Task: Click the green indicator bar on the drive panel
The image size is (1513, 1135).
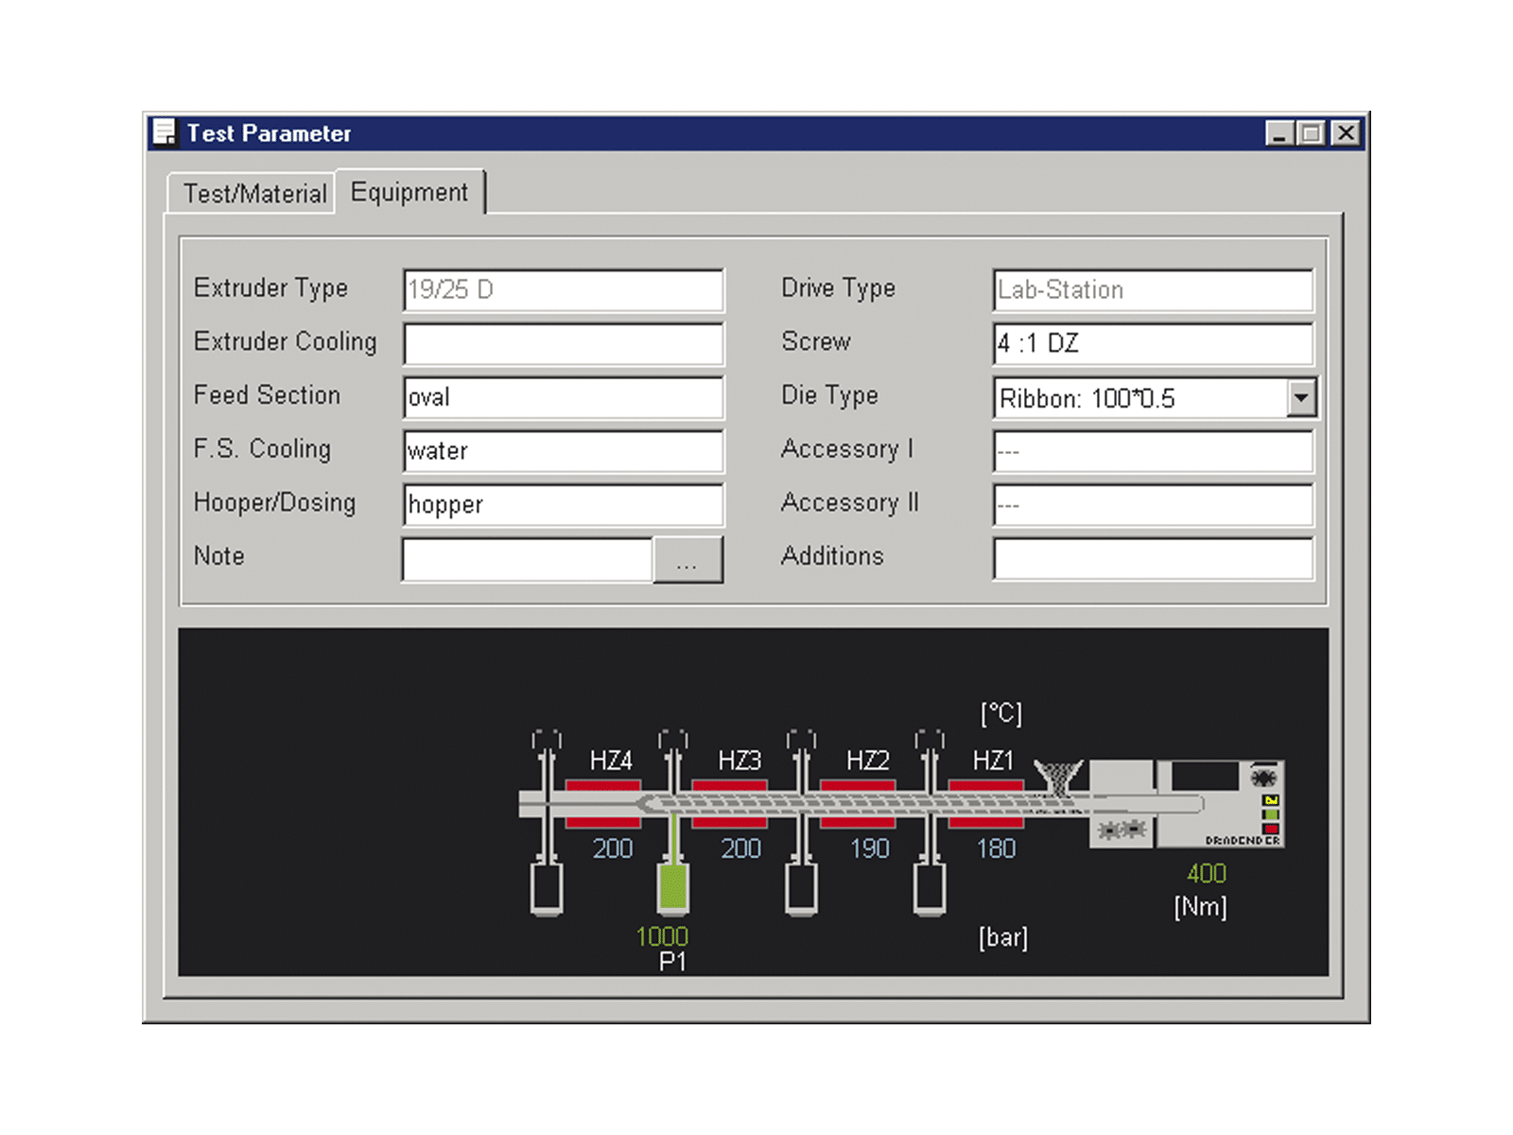Action: (1271, 813)
